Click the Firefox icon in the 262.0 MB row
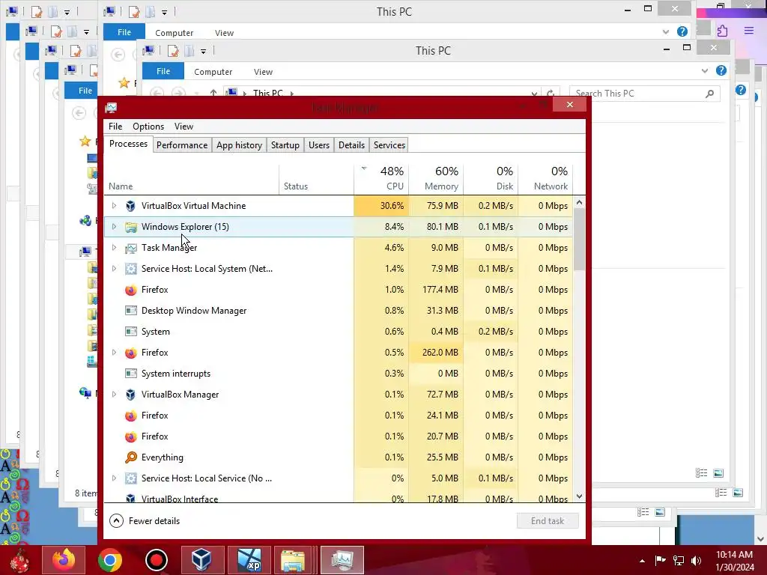 [x=130, y=353]
